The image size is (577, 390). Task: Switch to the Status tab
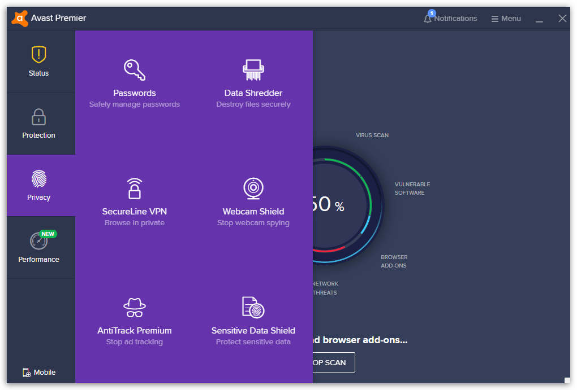click(39, 62)
